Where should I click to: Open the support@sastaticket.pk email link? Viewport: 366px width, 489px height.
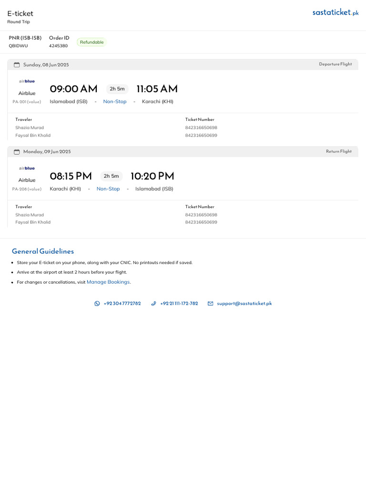(244, 303)
